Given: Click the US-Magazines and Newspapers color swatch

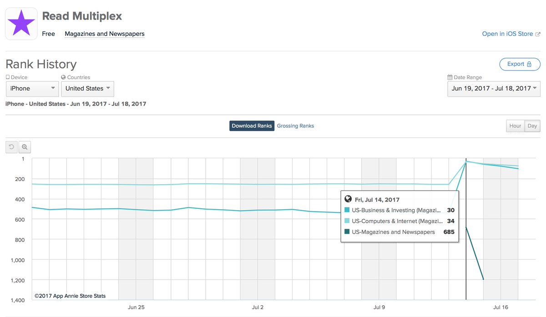Looking at the screenshot, I should point(348,232).
